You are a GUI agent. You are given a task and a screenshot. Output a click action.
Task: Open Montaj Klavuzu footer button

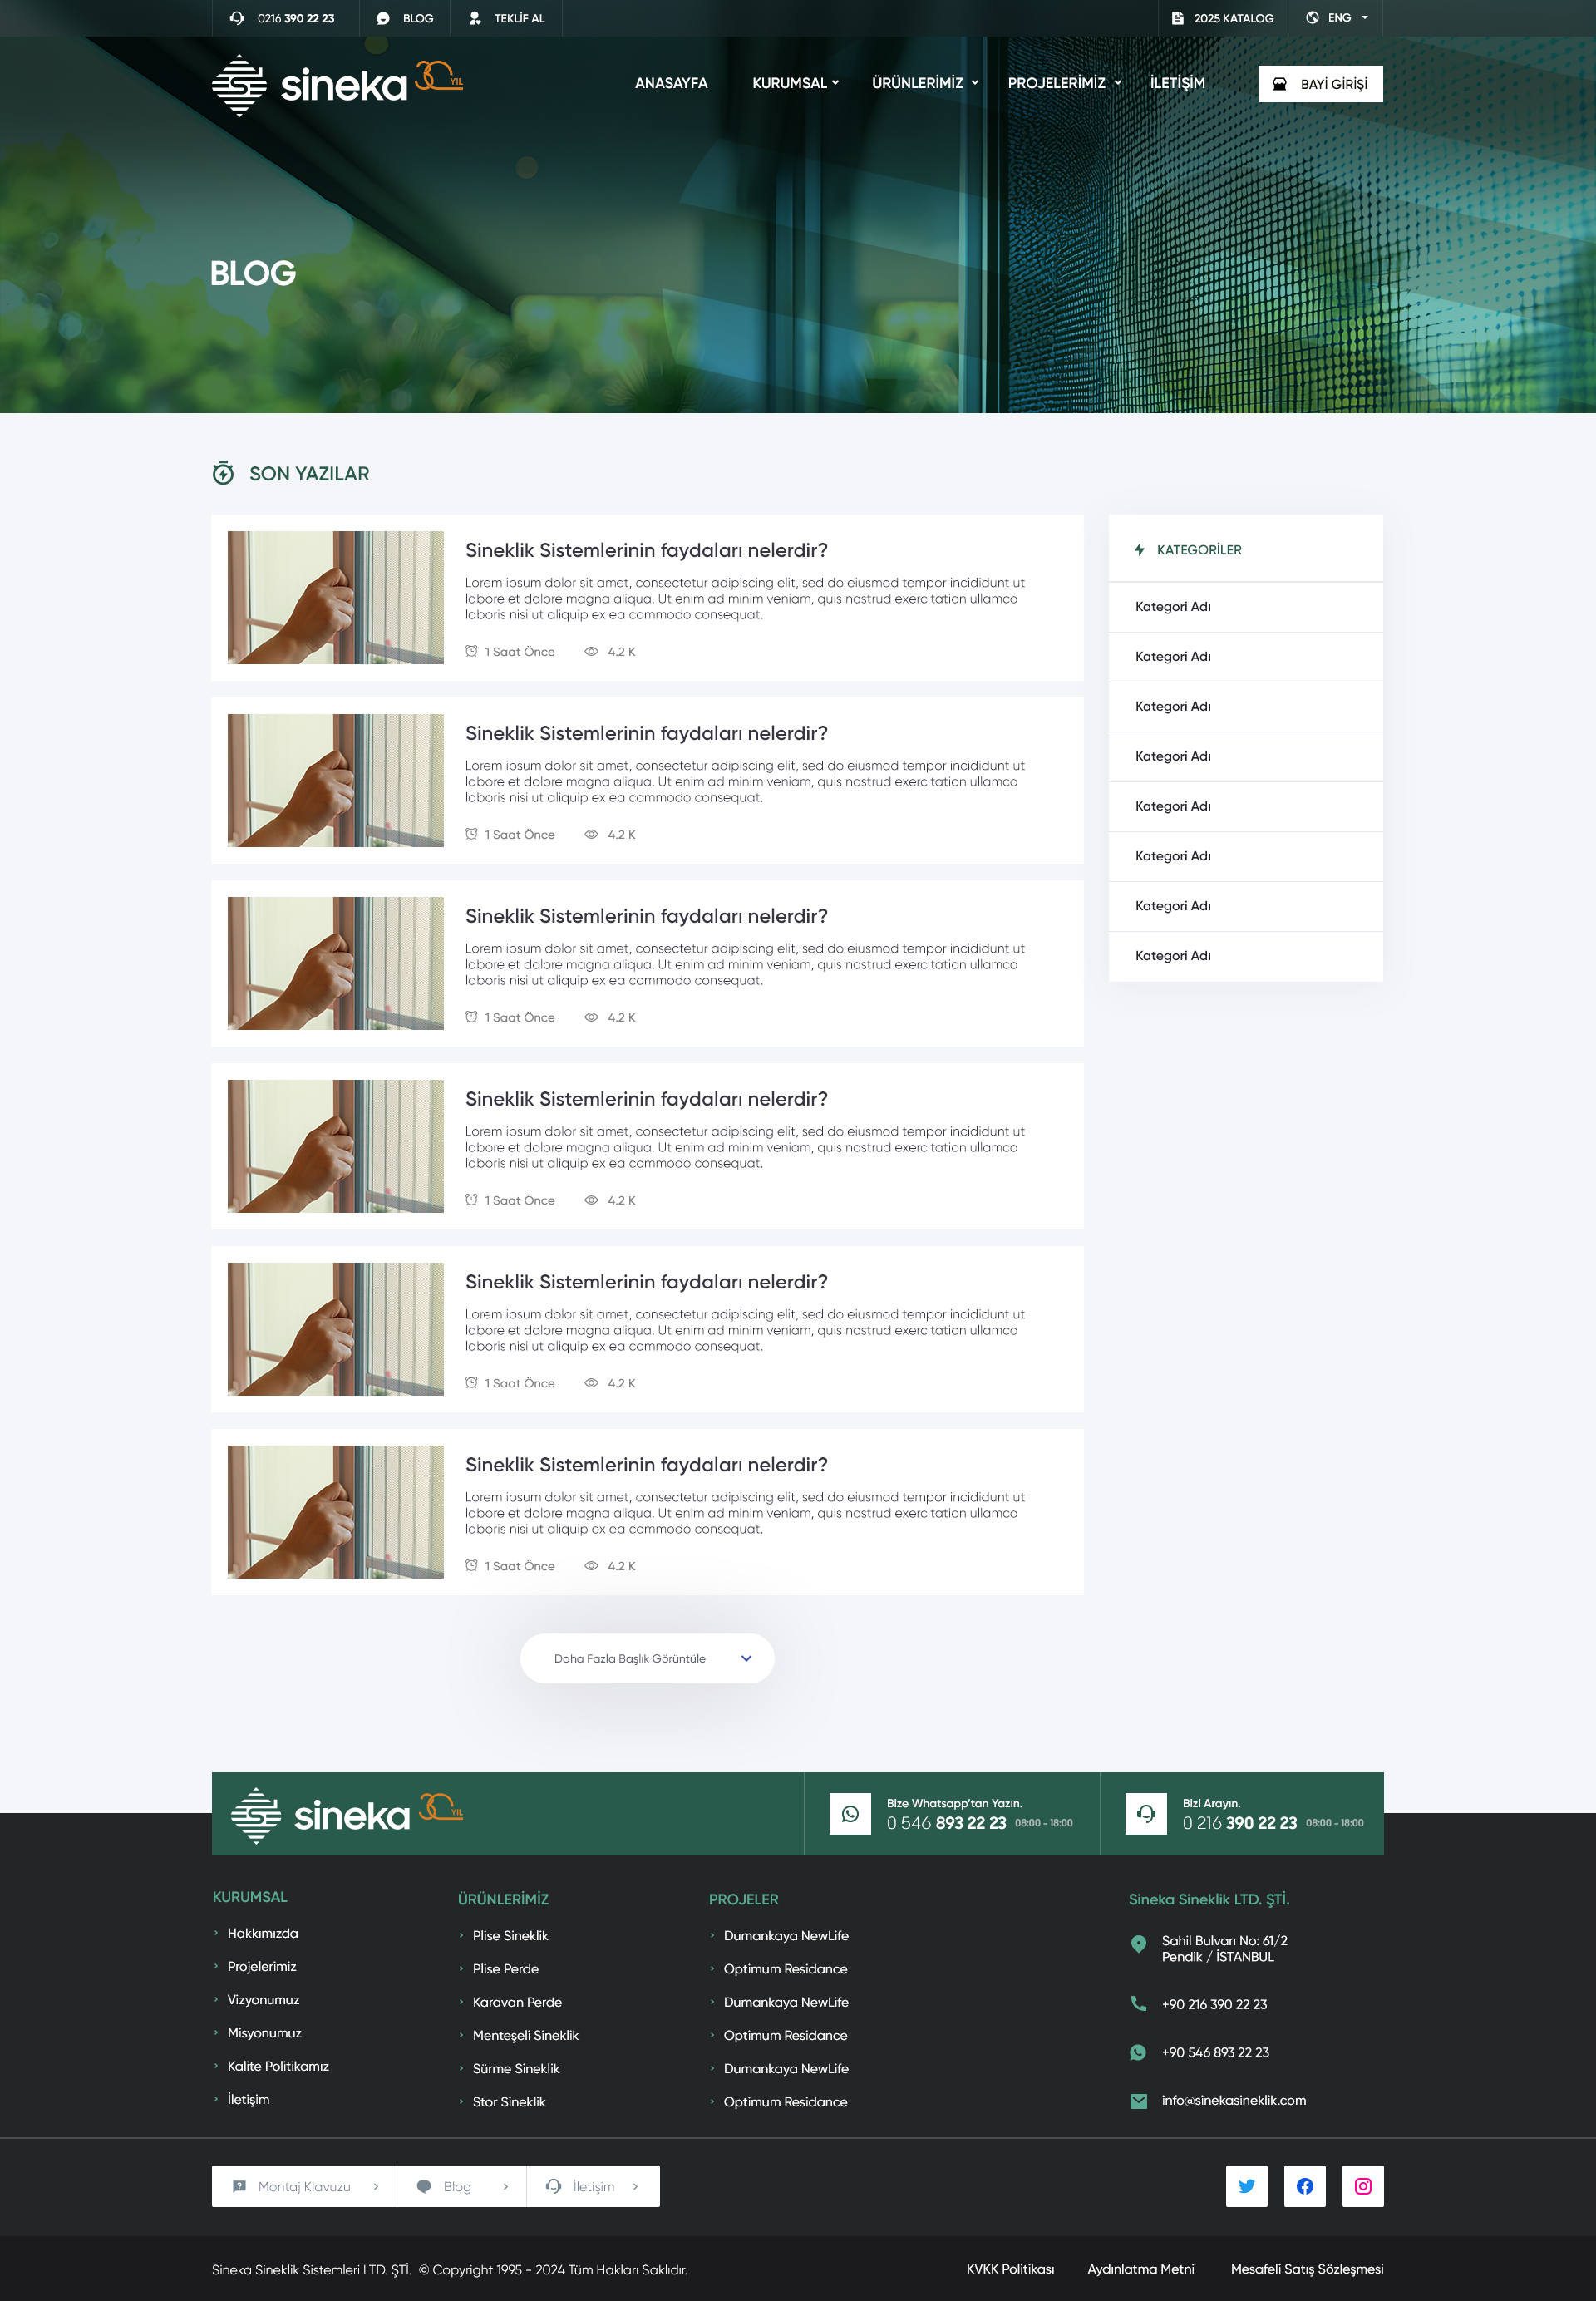pos(304,2186)
